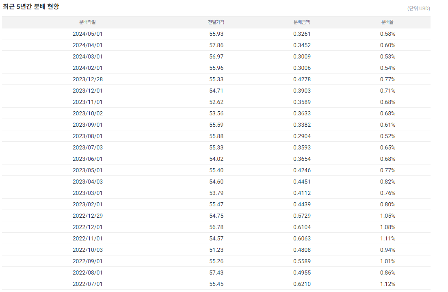Select the rate 0.71%
This screenshot has width=448, height=292.
(388, 91)
